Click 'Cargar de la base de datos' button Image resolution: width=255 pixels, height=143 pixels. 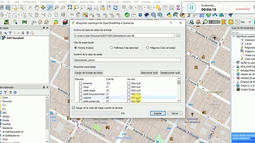point(88,73)
